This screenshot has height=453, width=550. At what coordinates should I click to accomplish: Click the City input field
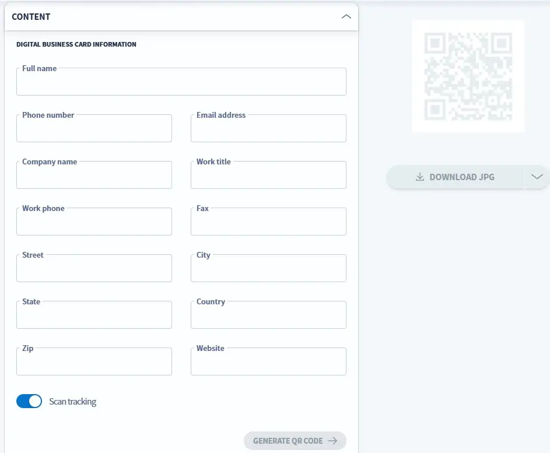click(268, 268)
